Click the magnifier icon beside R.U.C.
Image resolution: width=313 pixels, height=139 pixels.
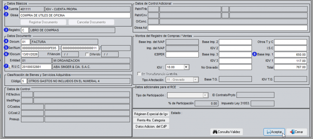point(9,67)
